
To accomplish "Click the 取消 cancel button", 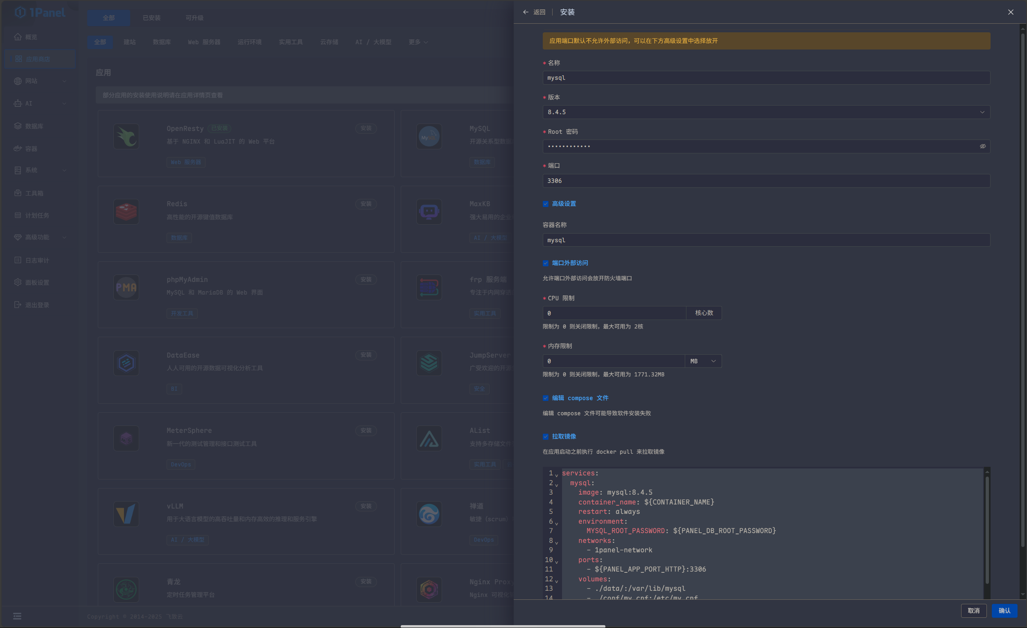I will pyautogui.click(x=973, y=610).
